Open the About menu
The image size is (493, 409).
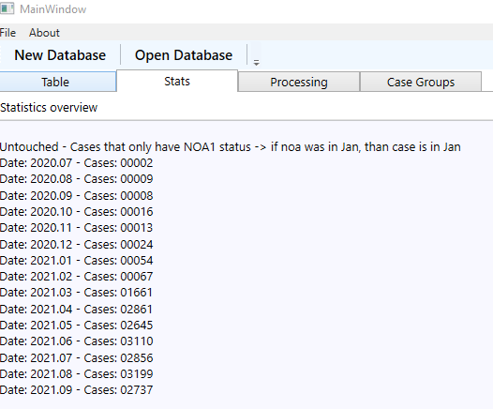(44, 33)
